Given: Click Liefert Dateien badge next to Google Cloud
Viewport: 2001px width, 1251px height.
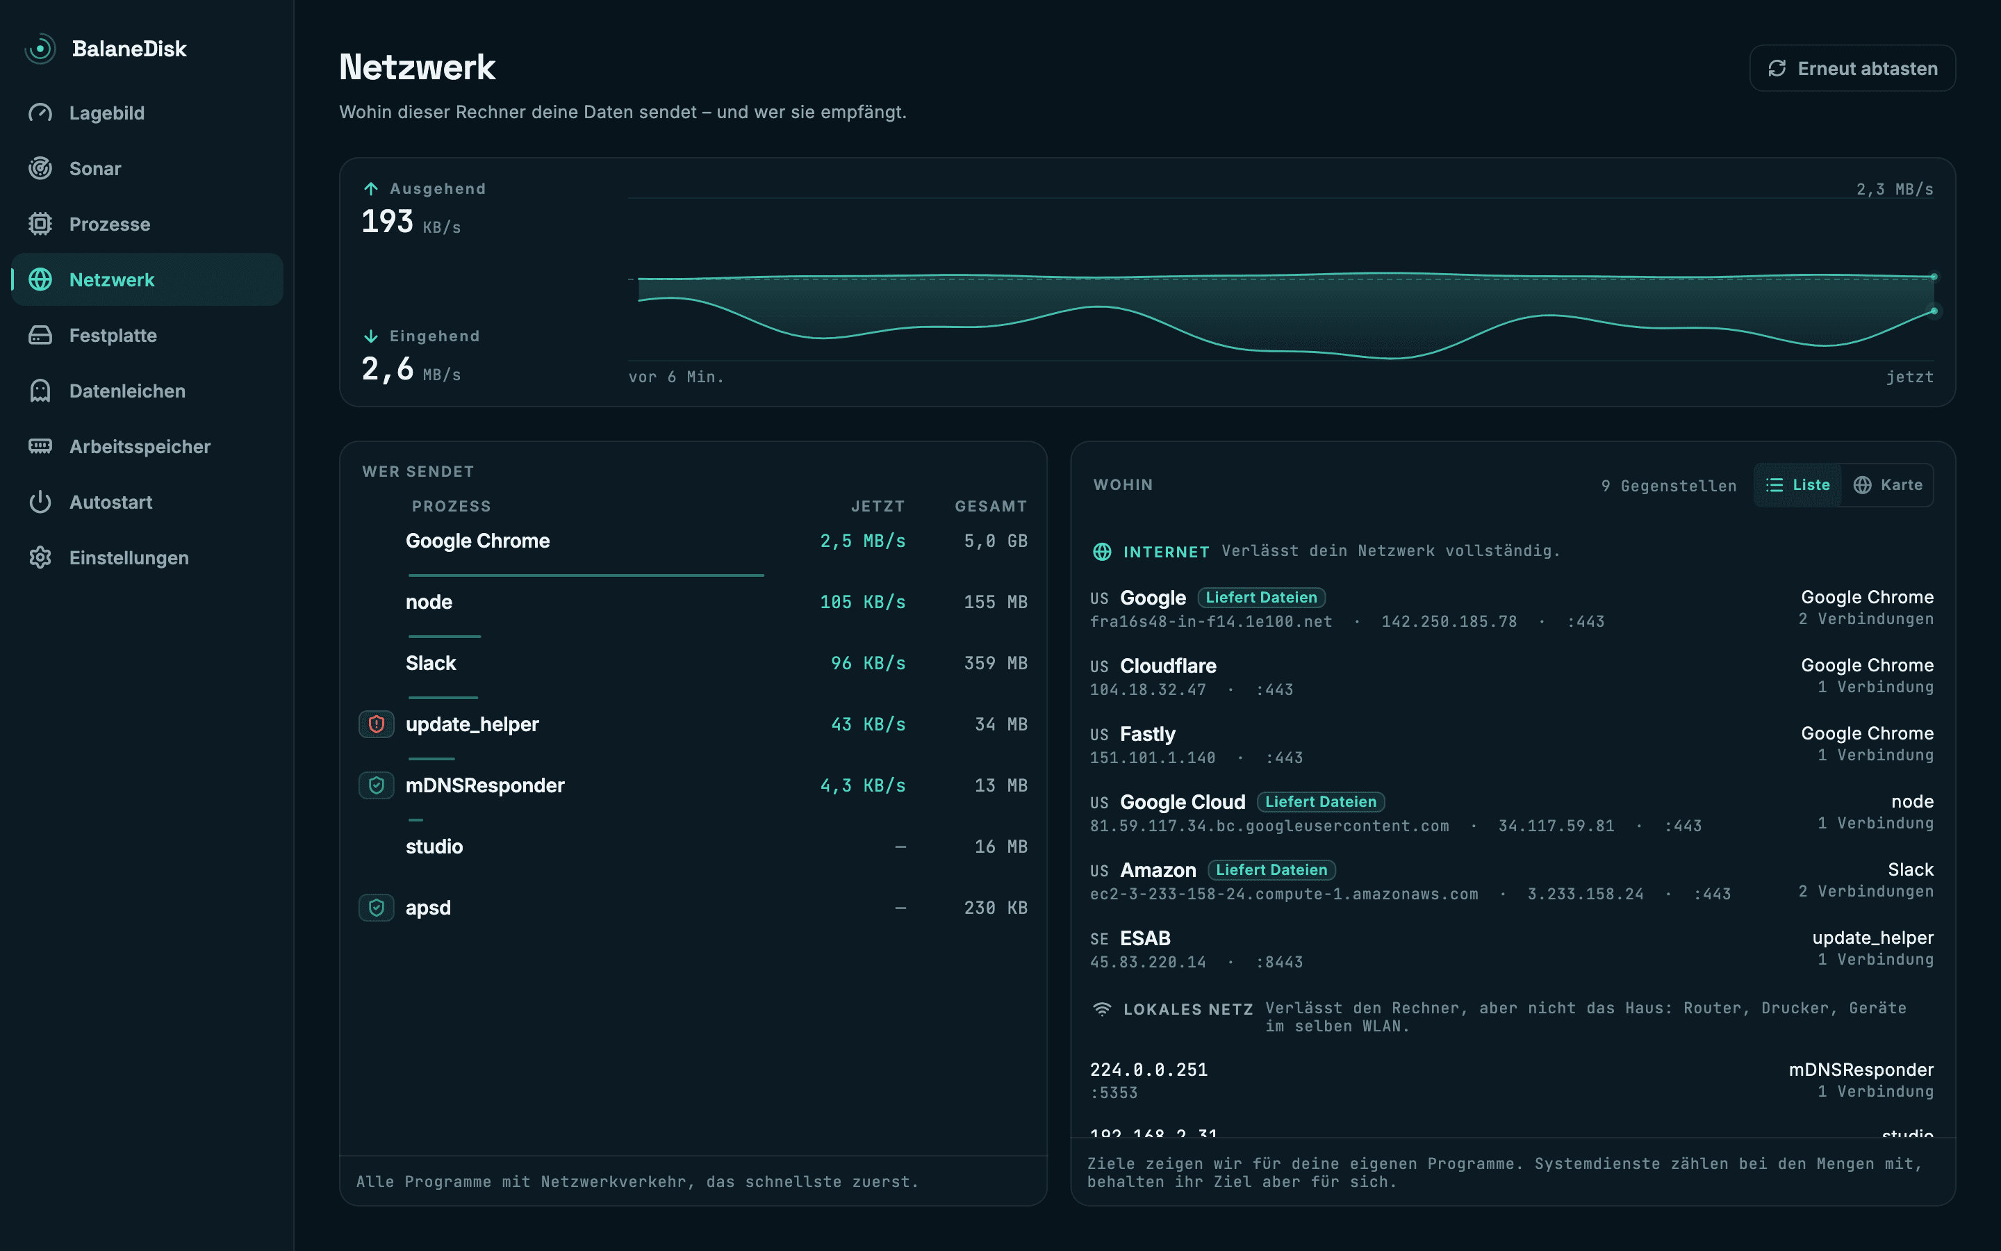Looking at the screenshot, I should (1321, 802).
